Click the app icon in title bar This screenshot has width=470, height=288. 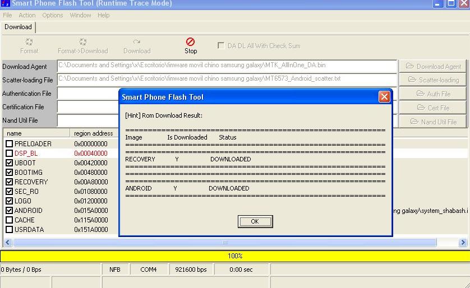tap(5, 3)
